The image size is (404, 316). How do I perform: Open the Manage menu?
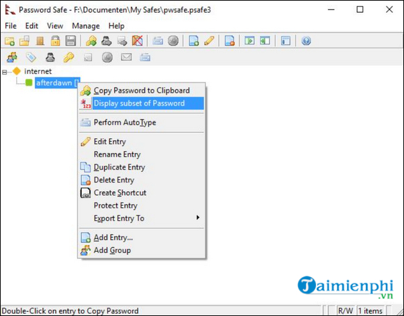pos(86,25)
